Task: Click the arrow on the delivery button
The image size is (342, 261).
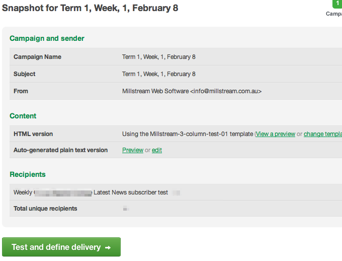Action: pos(108,247)
